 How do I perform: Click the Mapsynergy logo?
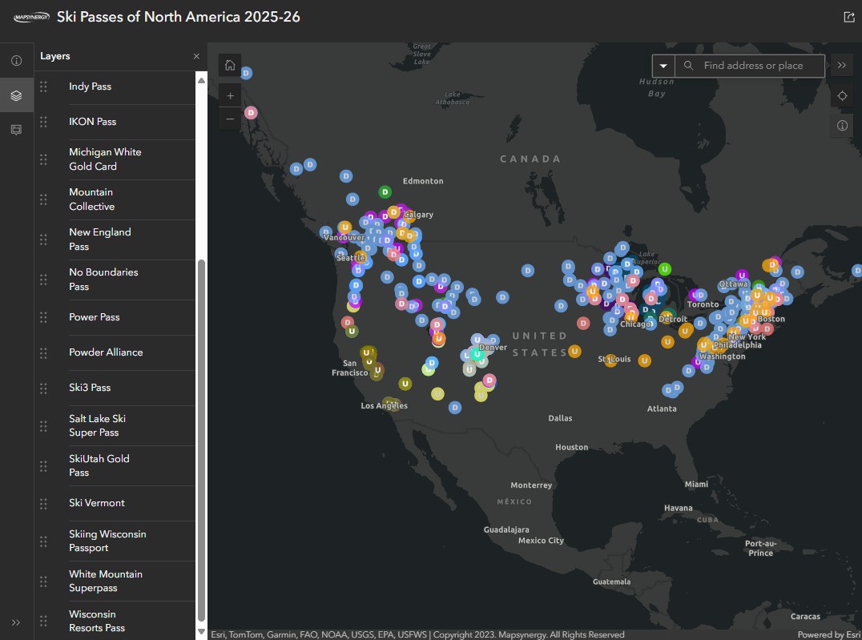(31, 17)
